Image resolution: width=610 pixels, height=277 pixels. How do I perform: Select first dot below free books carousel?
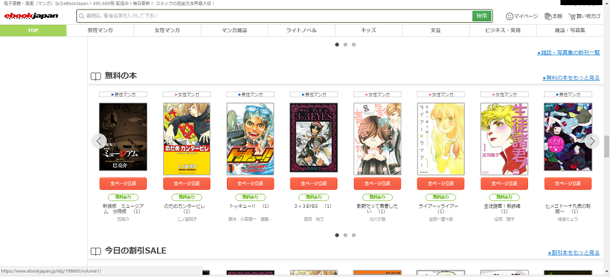[337, 235]
